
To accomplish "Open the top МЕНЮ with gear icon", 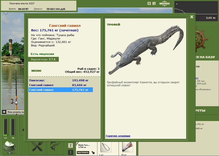I will pyautogui.click(x=165, y=4).
